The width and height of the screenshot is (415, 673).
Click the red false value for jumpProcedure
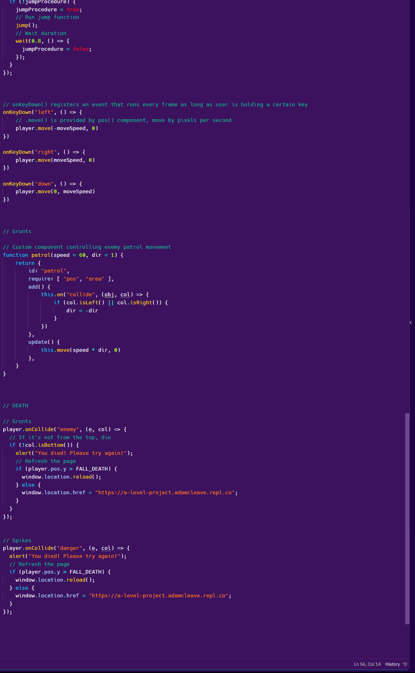pyautogui.click(x=81, y=49)
